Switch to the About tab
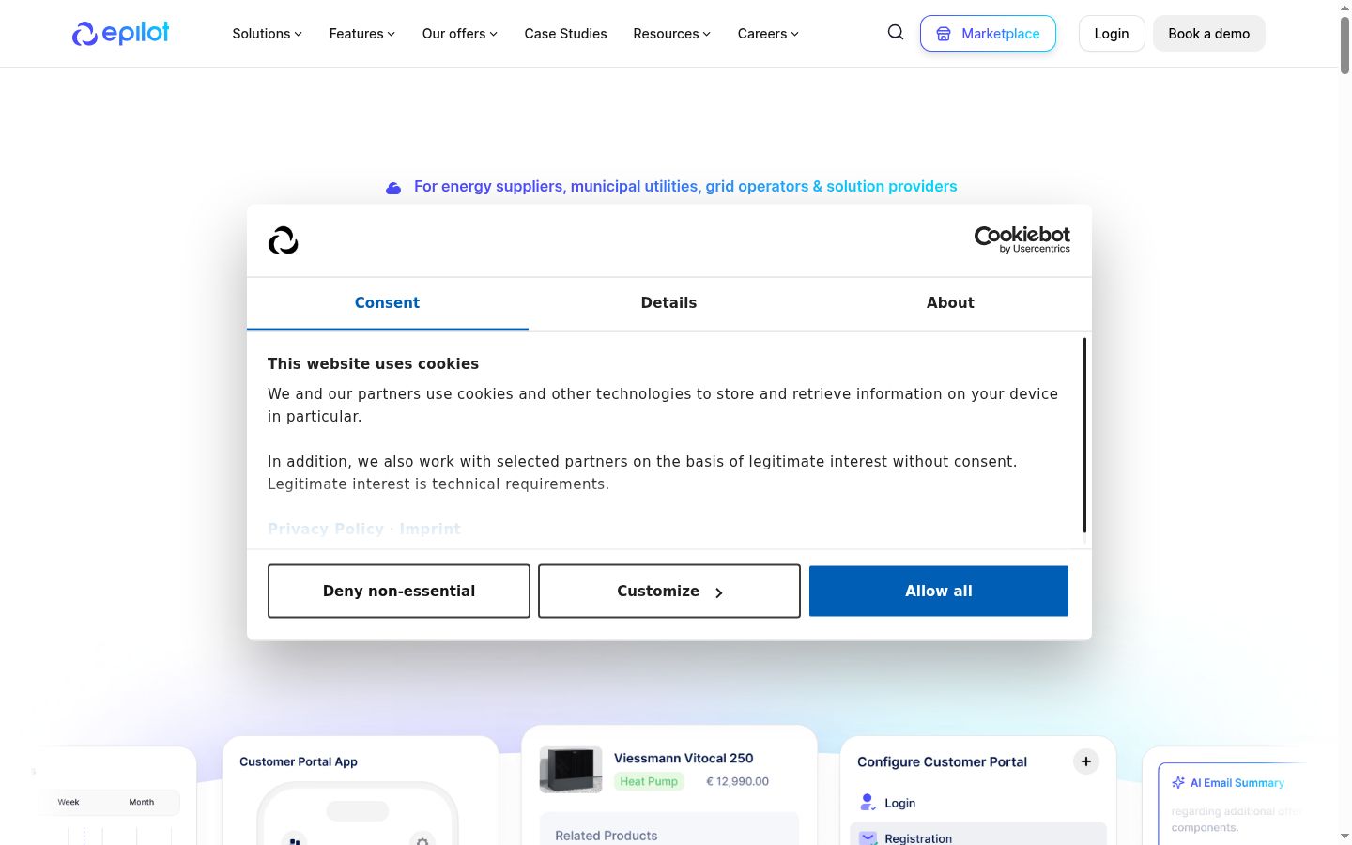The height and width of the screenshot is (845, 1352). point(950,303)
